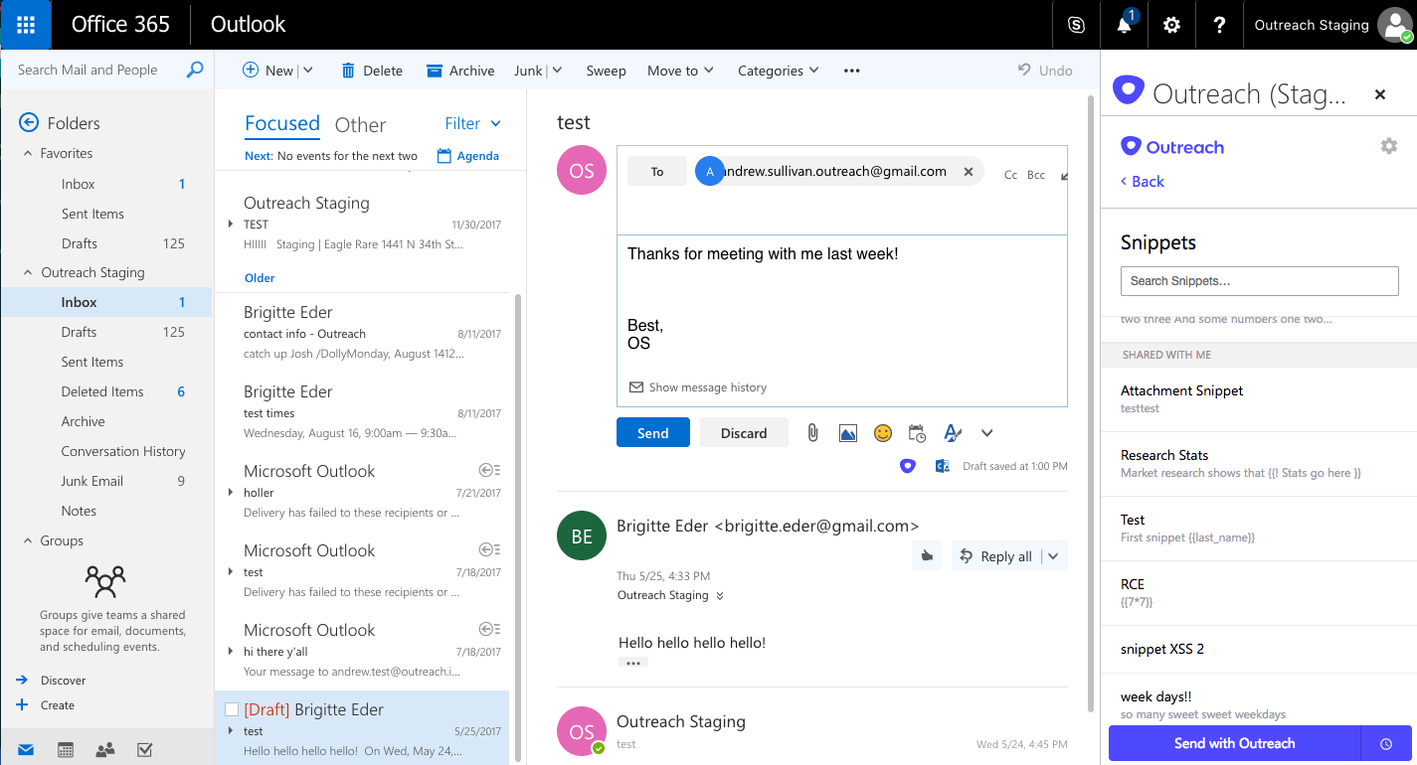Image resolution: width=1417 pixels, height=765 pixels.
Task: Click the like thumbs-up button
Action: pyautogui.click(x=927, y=556)
